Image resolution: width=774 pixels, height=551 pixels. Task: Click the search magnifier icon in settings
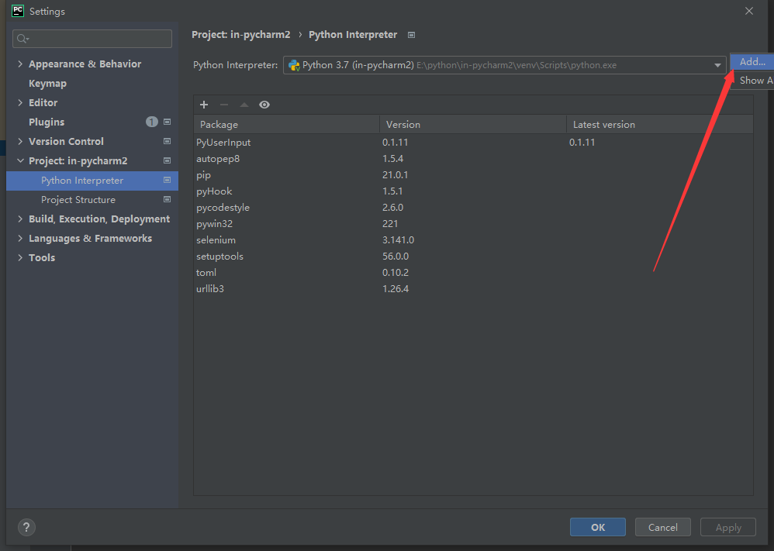[22, 39]
